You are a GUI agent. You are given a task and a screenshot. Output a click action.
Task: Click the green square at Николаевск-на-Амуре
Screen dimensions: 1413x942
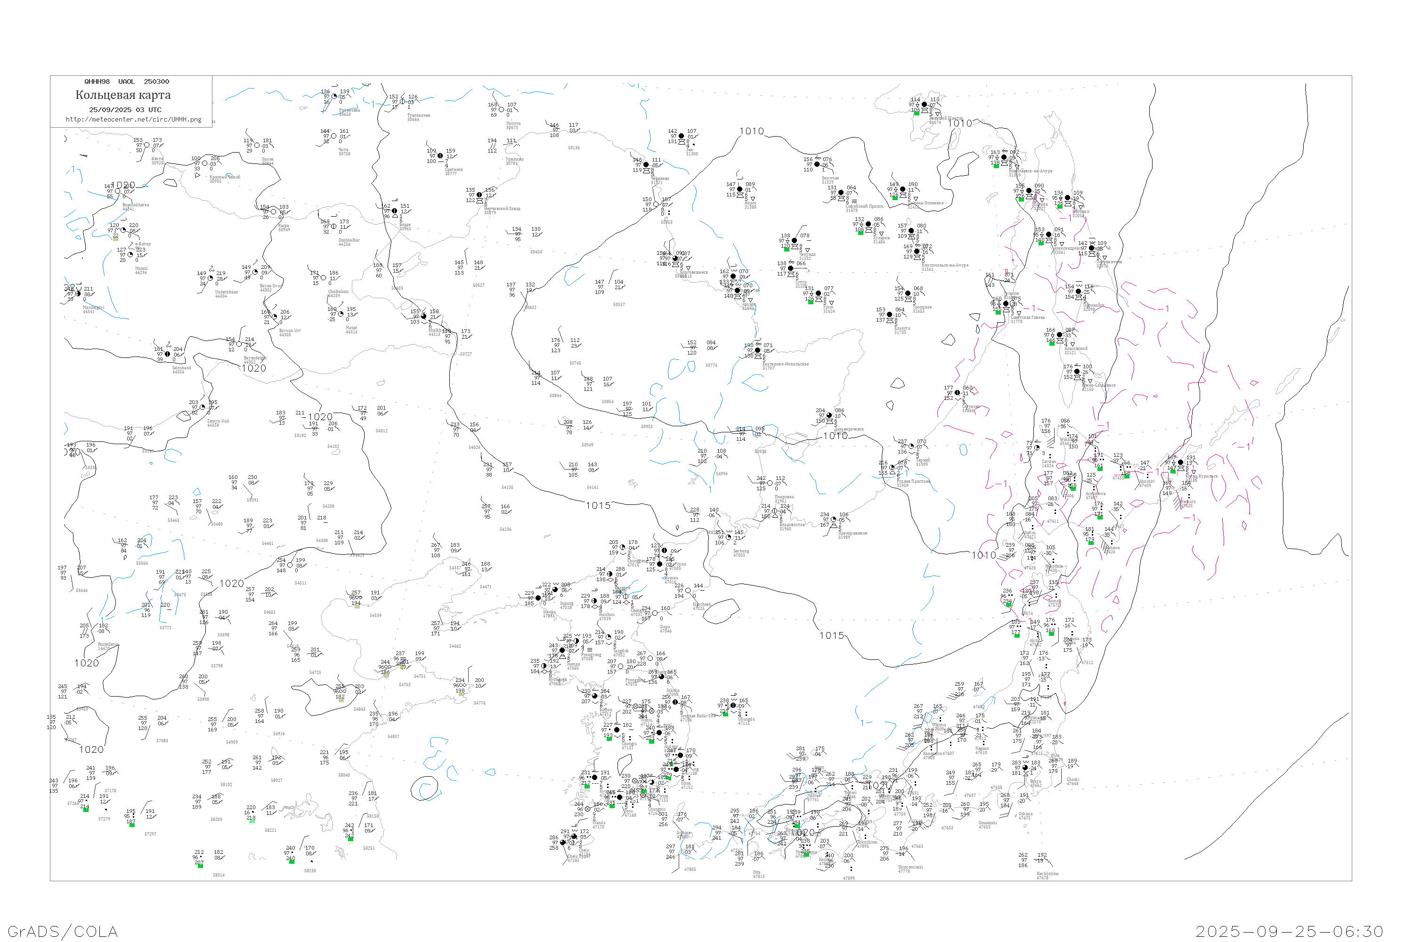996,166
